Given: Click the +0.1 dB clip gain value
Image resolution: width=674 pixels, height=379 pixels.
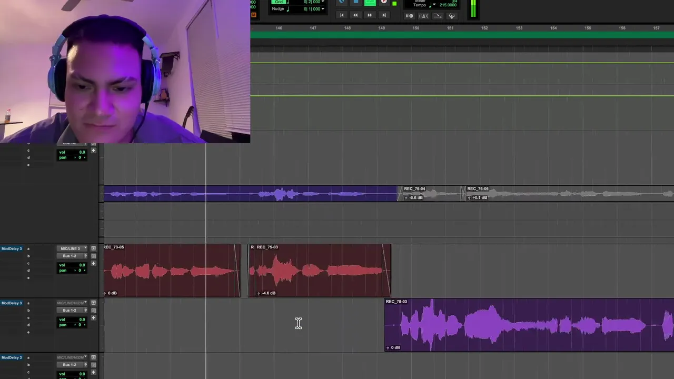Looking at the screenshot, I should 480,198.
